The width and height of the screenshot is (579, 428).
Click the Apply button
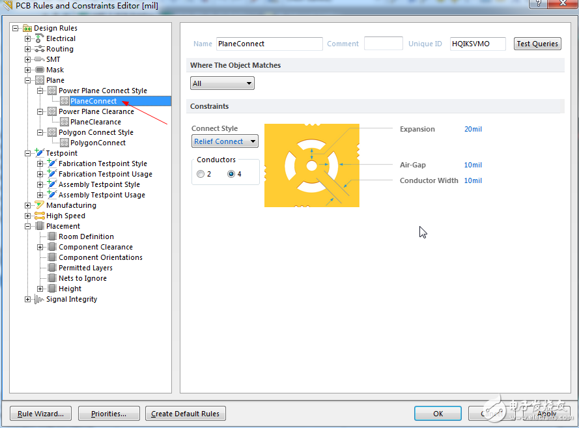(547, 414)
